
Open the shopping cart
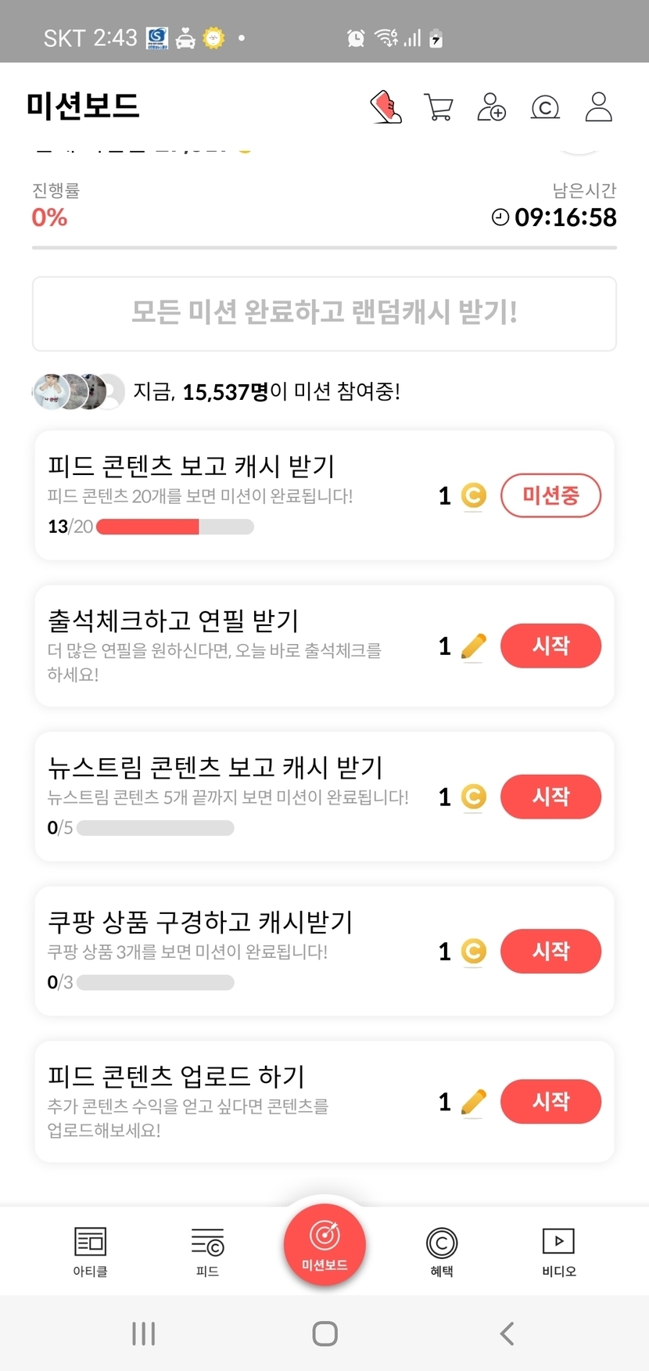[439, 107]
